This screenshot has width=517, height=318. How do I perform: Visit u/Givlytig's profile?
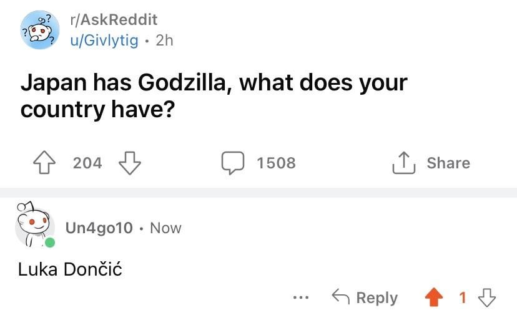coord(104,41)
